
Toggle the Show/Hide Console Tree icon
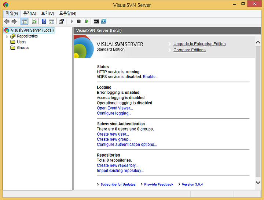[24, 21]
